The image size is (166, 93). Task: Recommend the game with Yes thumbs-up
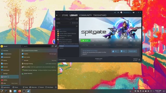pyautogui.click(x=115, y=51)
